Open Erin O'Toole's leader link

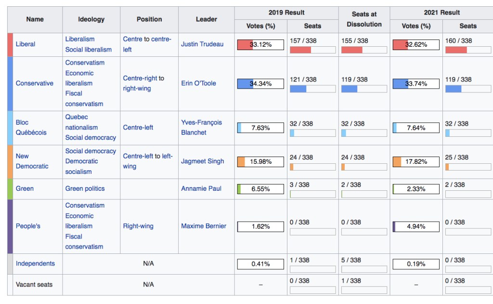click(198, 83)
